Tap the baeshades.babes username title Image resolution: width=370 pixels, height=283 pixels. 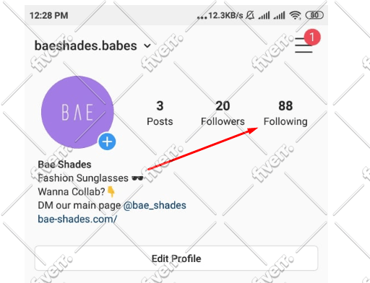click(x=86, y=45)
